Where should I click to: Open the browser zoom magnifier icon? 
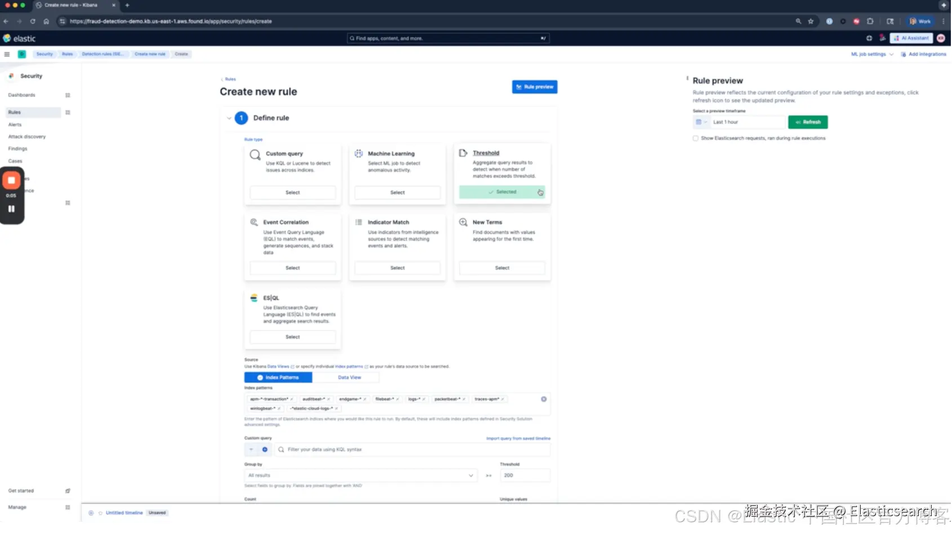coord(798,21)
